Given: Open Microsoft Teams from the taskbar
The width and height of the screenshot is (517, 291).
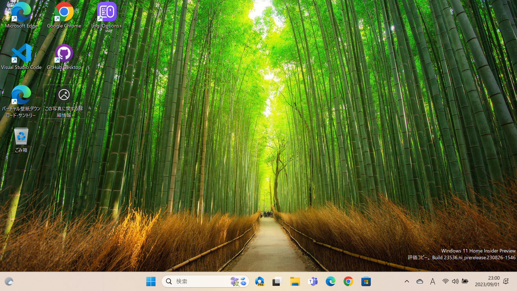Looking at the screenshot, I should (313, 281).
